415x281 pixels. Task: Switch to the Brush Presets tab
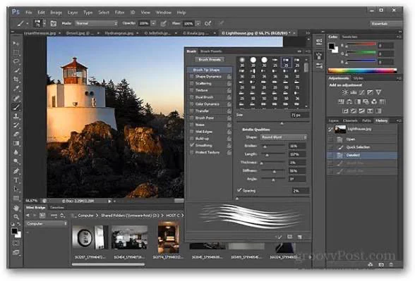[211, 51]
